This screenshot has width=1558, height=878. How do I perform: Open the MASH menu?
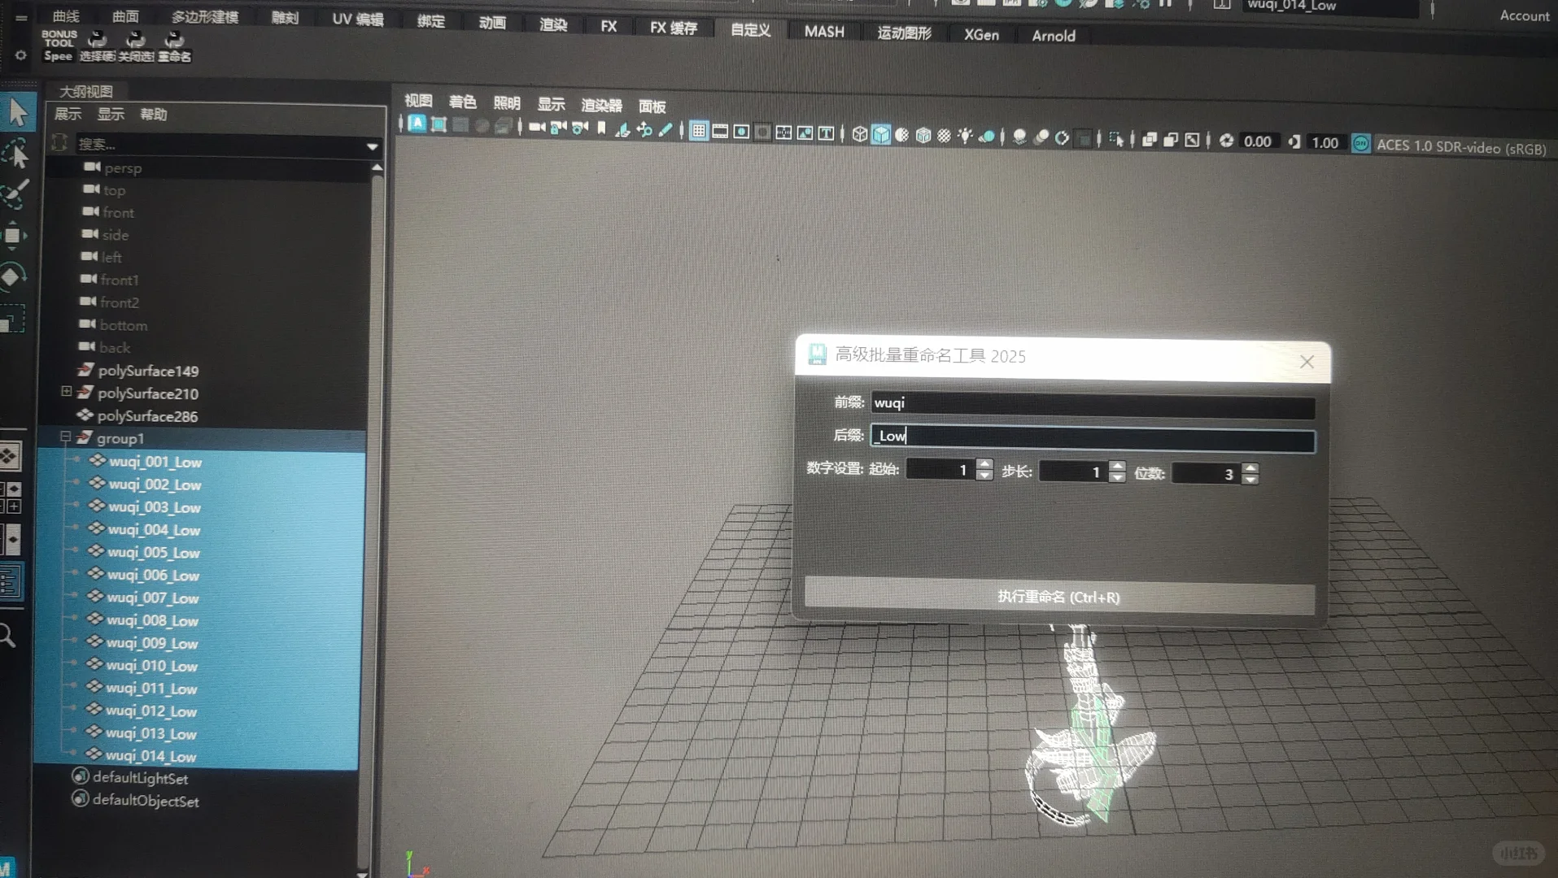pyautogui.click(x=823, y=32)
